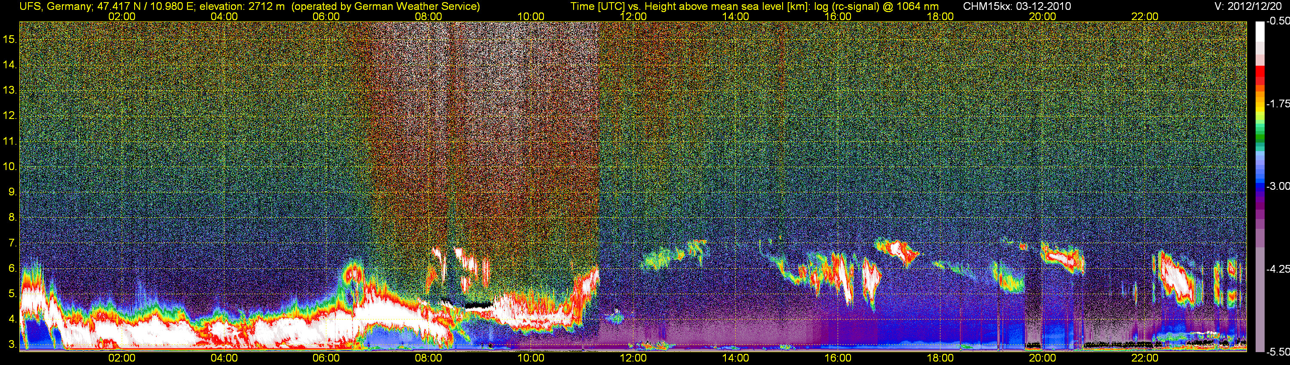Viewport: 1290px width, 365px height.
Task: Click the '-0.50' color scale value
Action: point(1278,21)
